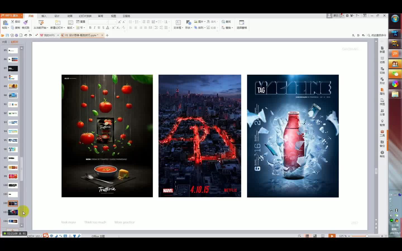Screen dimensions: 402x251
Task: Redo the last action
Action: coord(30,35)
